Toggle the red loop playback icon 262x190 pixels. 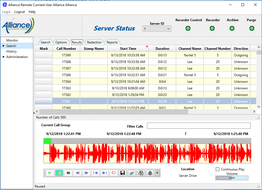click(114, 173)
